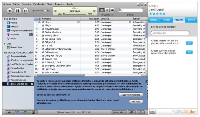Image resolution: width=200 pixels, height=117 pixels.
Task: Click the artist name input field
Action: 170,33
